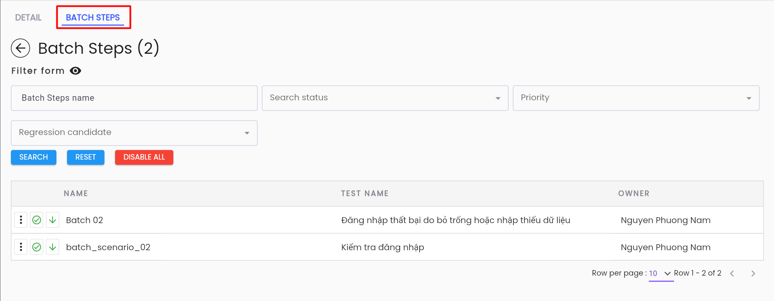The height and width of the screenshot is (301, 774).
Task: Click down arrow icon for batch_scenario_02
Action: pos(53,247)
